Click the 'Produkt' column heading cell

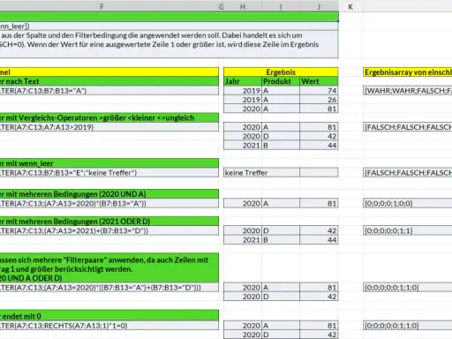(x=281, y=81)
